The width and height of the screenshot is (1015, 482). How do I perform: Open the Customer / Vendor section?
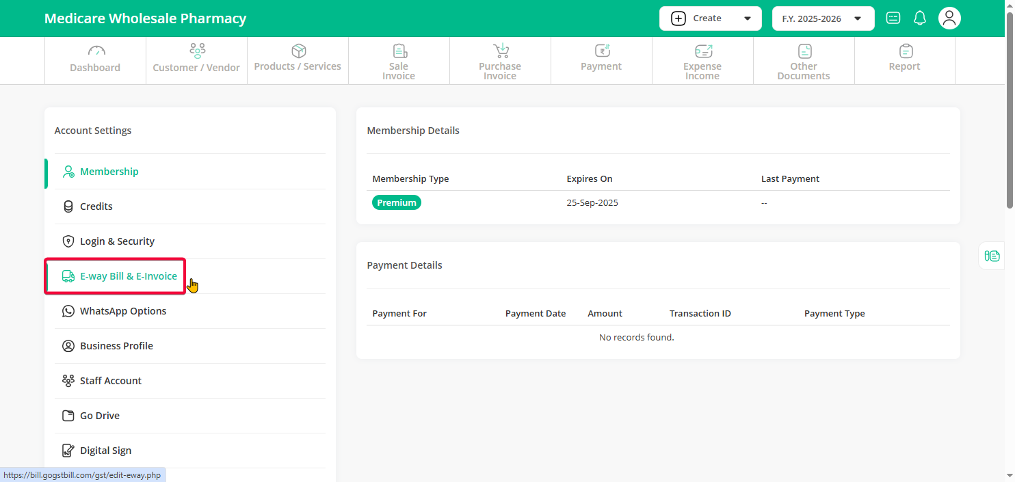tap(196, 61)
